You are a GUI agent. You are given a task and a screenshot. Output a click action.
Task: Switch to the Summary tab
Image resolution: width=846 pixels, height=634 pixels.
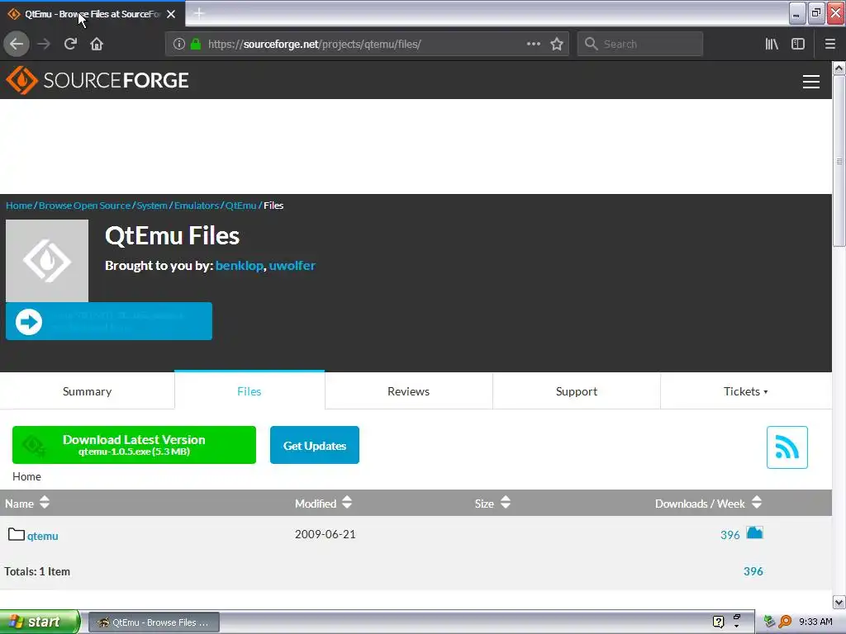(87, 391)
